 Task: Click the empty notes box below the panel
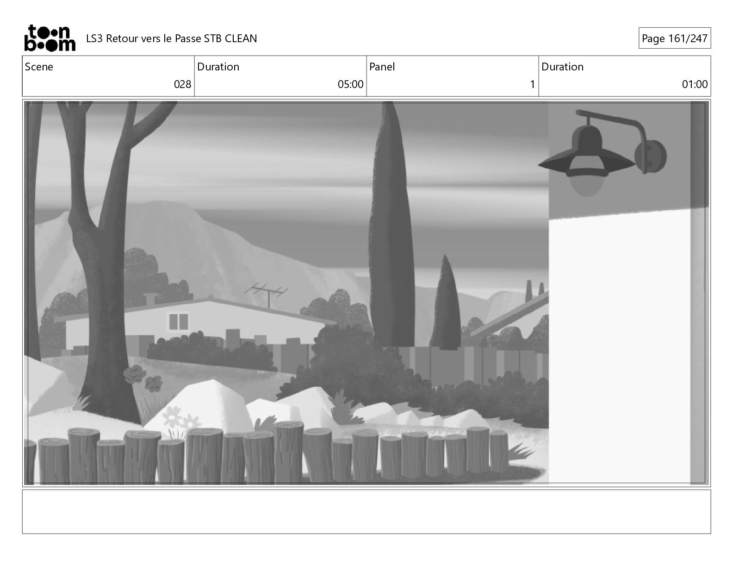[x=366, y=511]
